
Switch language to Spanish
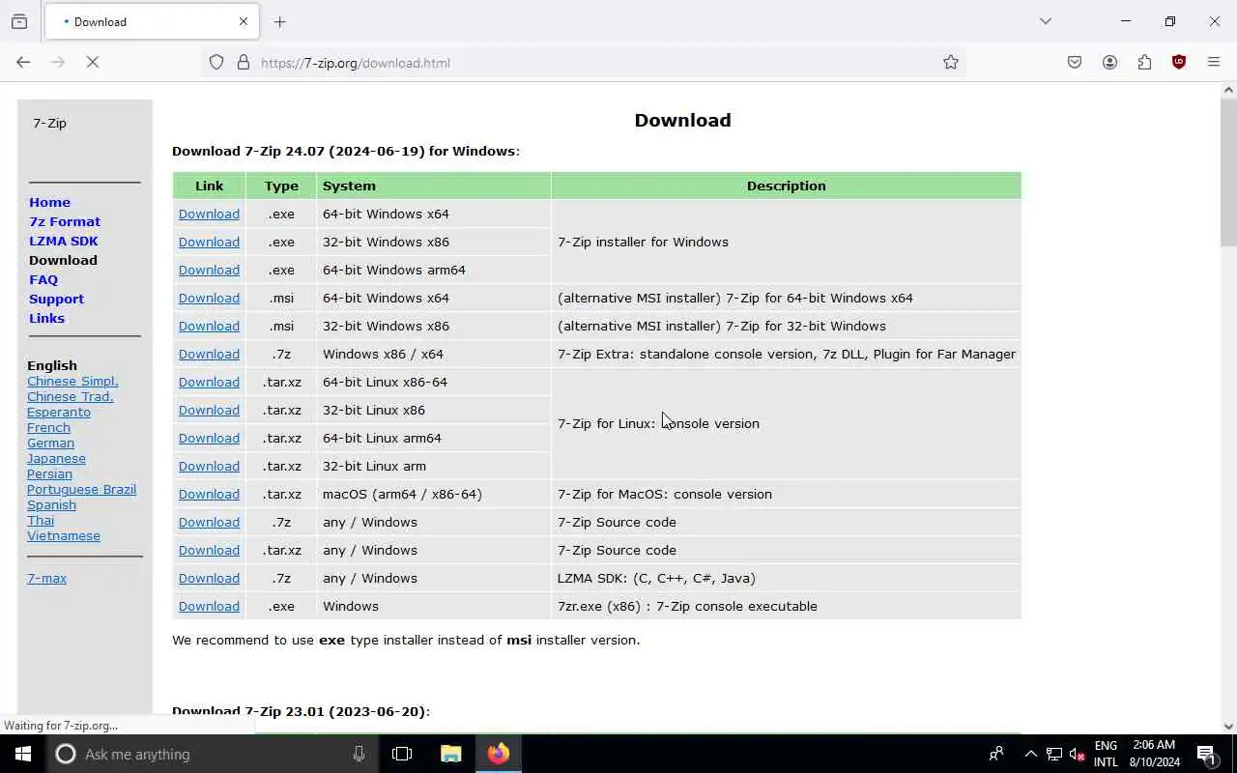[x=51, y=504]
